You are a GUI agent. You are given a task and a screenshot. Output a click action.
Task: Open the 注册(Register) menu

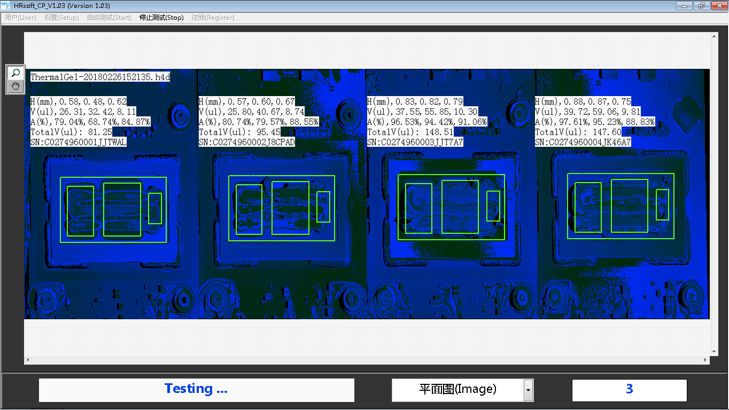tap(213, 18)
